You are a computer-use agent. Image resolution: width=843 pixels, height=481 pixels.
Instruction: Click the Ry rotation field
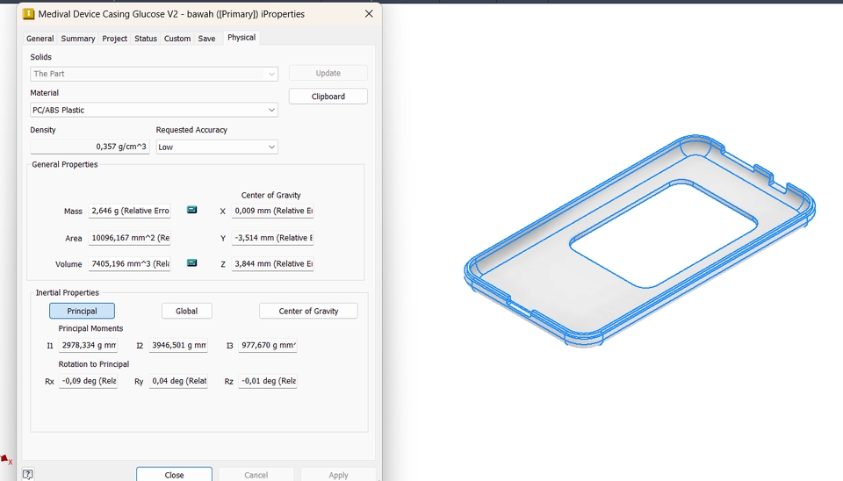(178, 381)
